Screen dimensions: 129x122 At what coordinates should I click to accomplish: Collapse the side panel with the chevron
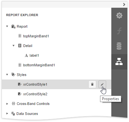pos(124,5)
